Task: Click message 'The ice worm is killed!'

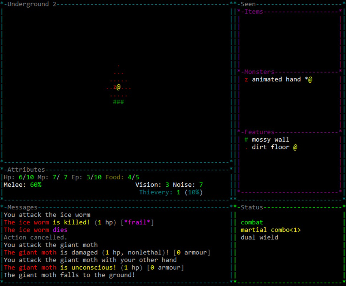Action: (47, 222)
